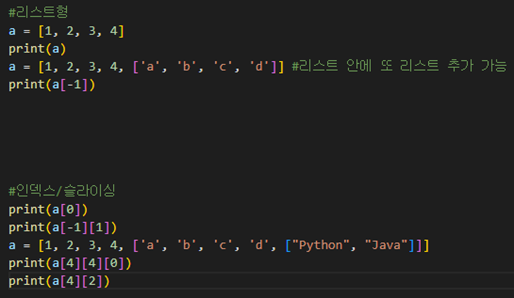
Task: Click the line 'a = [1, 2, 3, 4]'
Action: (x=66, y=31)
